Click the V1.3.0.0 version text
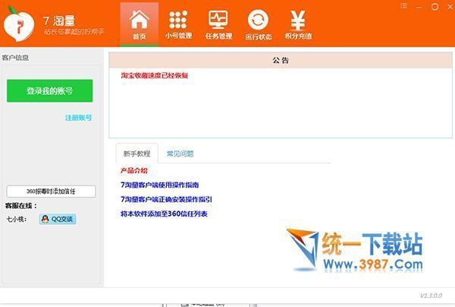 click(431, 296)
